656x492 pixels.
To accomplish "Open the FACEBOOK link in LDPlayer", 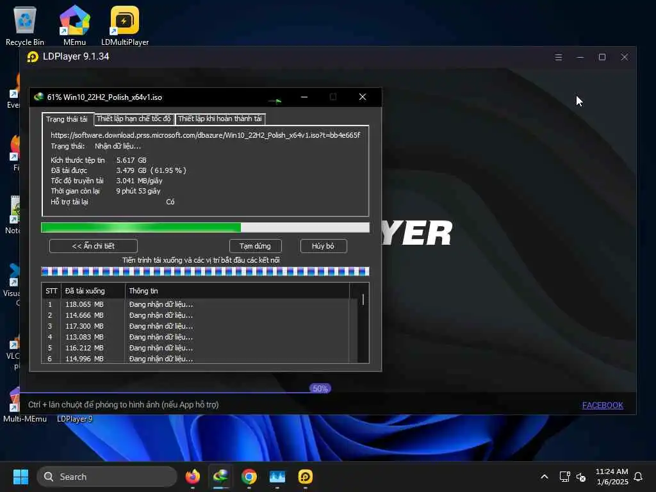I will (602, 405).
